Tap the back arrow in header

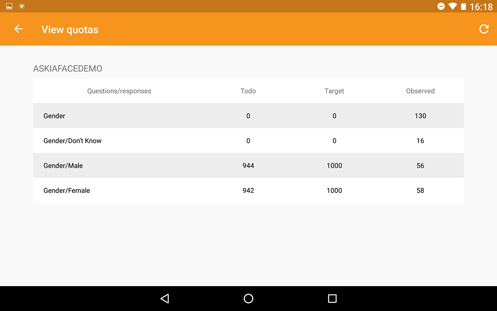click(18, 29)
